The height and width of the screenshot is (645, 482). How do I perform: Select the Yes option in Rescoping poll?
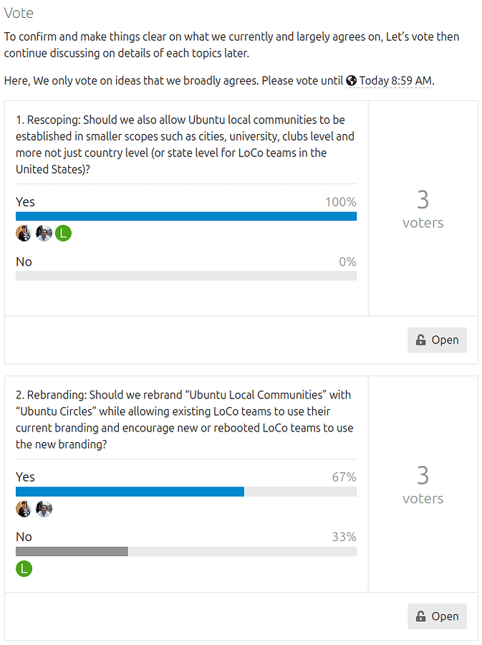pos(26,202)
